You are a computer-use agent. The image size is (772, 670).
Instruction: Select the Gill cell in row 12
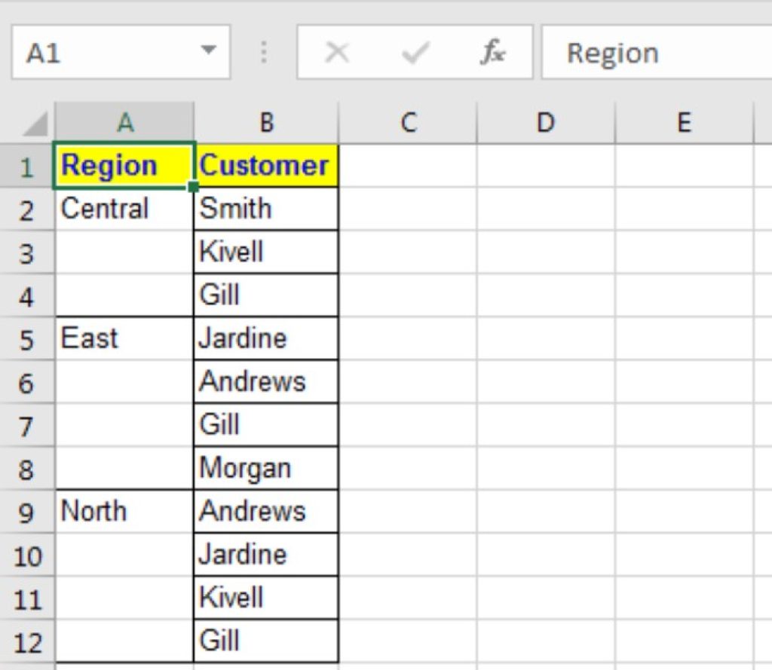pos(265,640)
